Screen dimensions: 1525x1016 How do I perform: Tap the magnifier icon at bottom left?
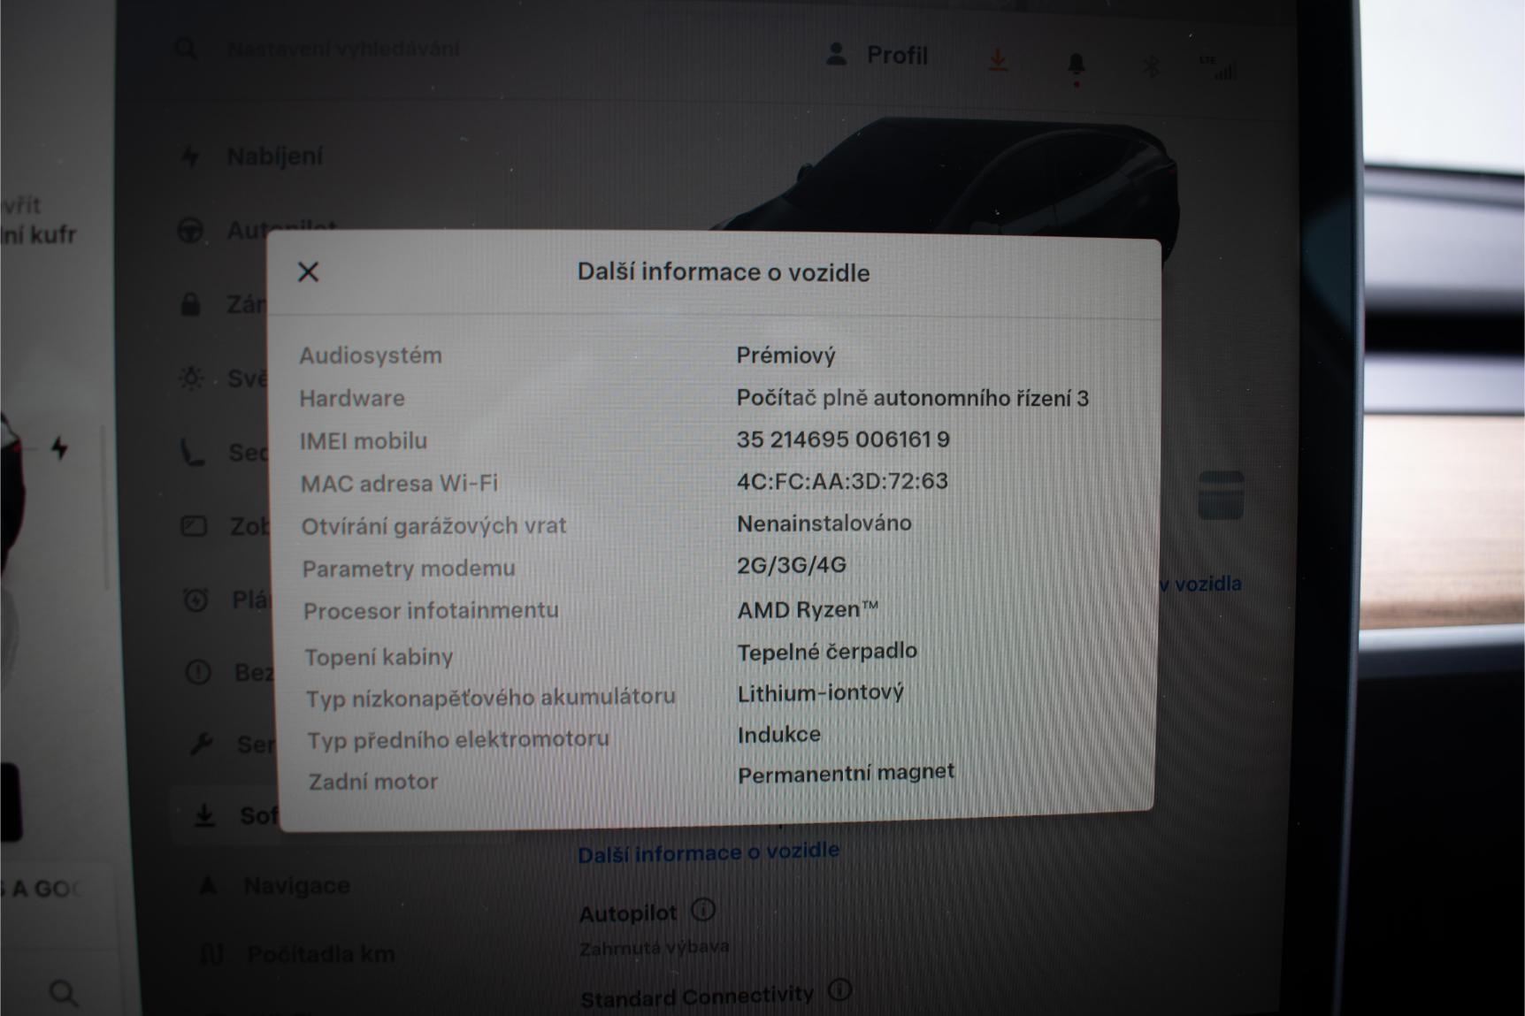click(x=63, y=992)
